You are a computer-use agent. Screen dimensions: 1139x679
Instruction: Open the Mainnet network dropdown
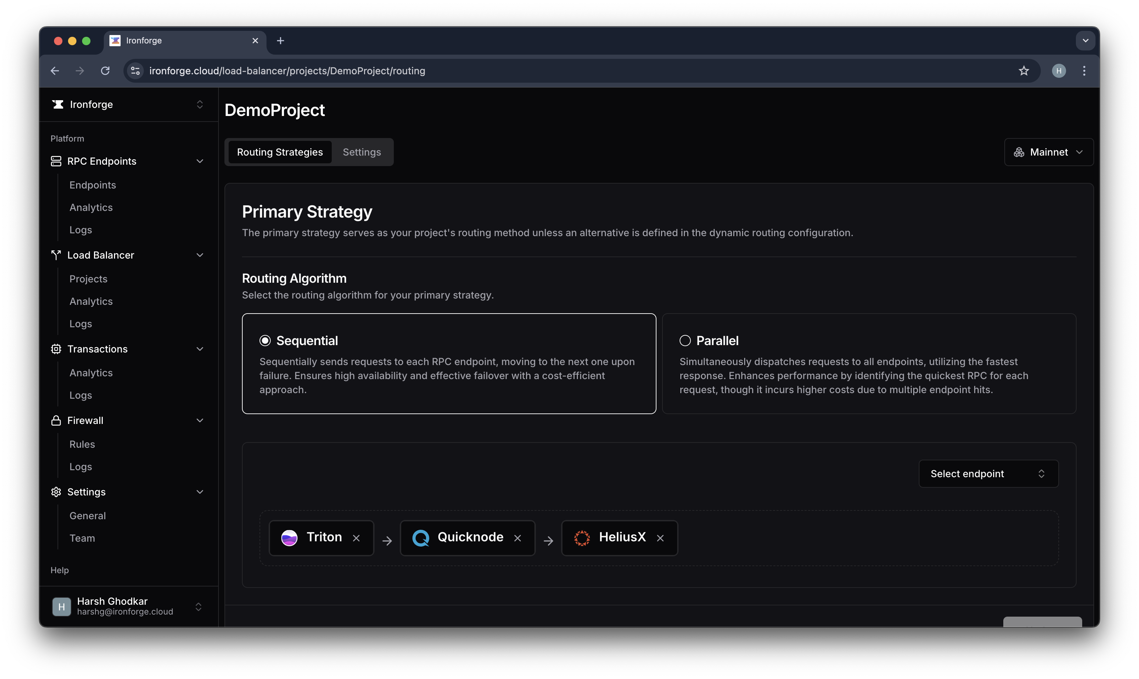click(1048, 152)
